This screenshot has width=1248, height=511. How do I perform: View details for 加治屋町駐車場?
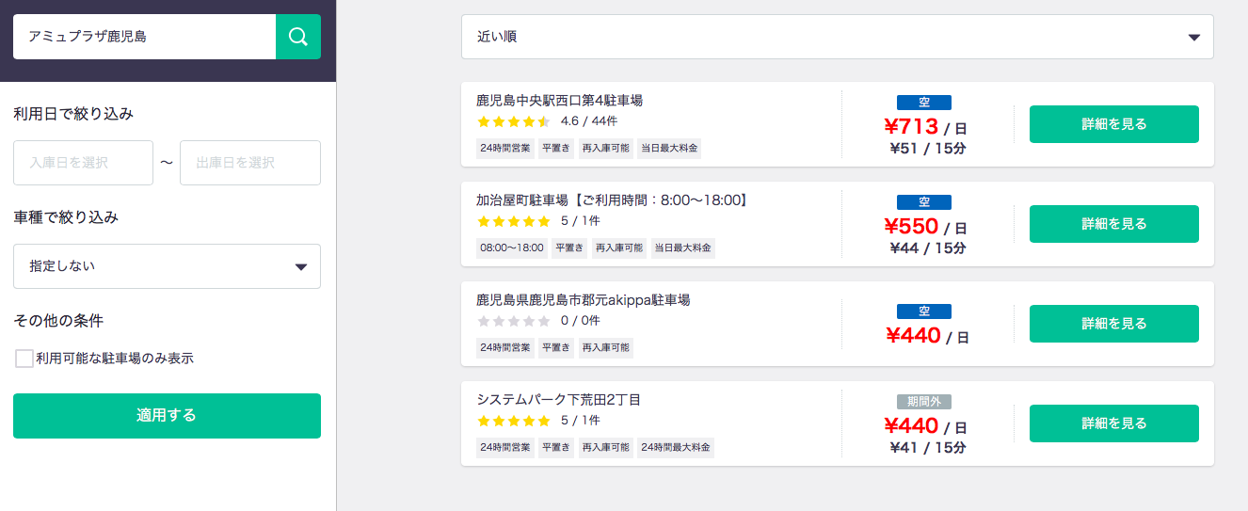pos(1113,224)
